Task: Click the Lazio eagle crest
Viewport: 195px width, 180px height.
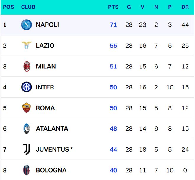Action: [26, 46]
